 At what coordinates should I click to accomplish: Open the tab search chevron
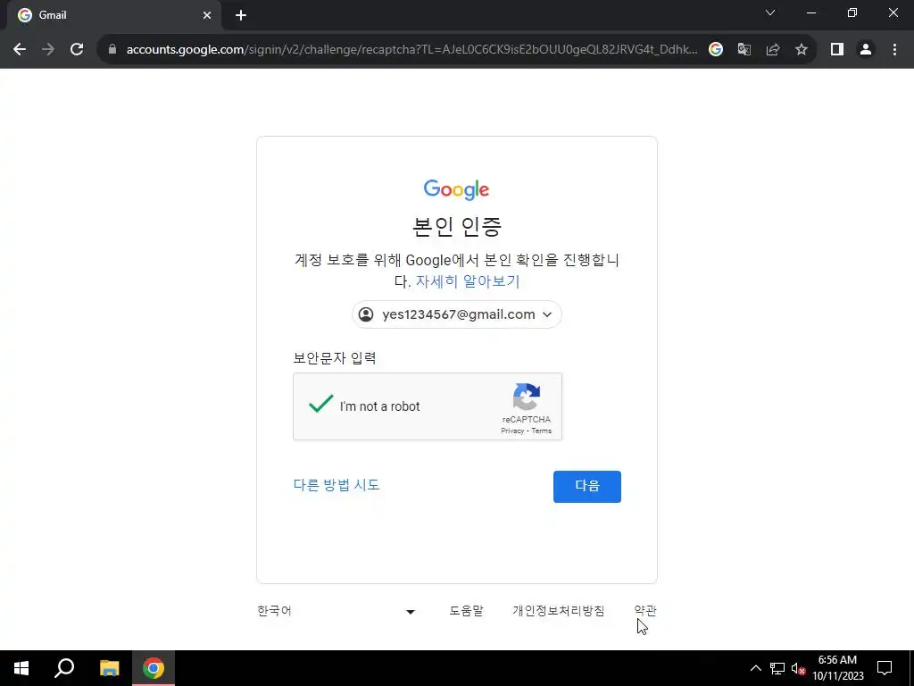coord(770,13)
